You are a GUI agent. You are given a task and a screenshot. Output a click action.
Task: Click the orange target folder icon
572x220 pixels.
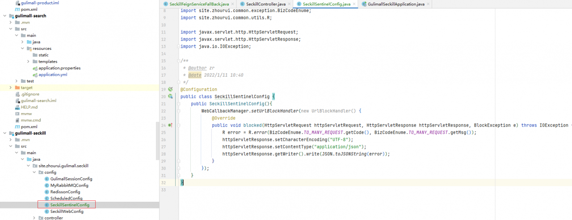coord(17,88)
